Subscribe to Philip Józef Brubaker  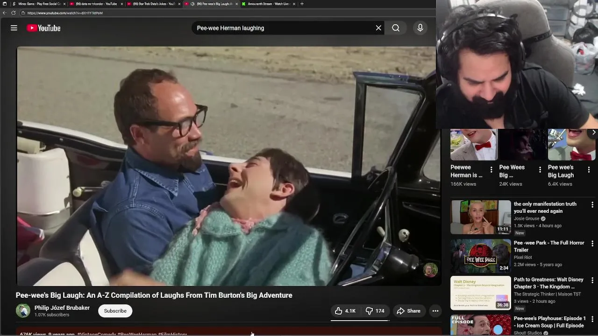click(115, 311)
